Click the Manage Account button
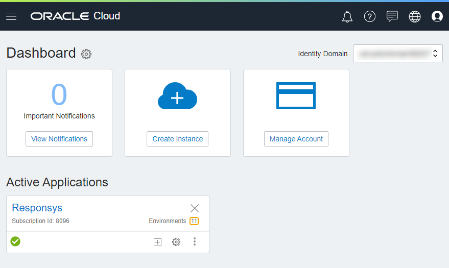 296,139
